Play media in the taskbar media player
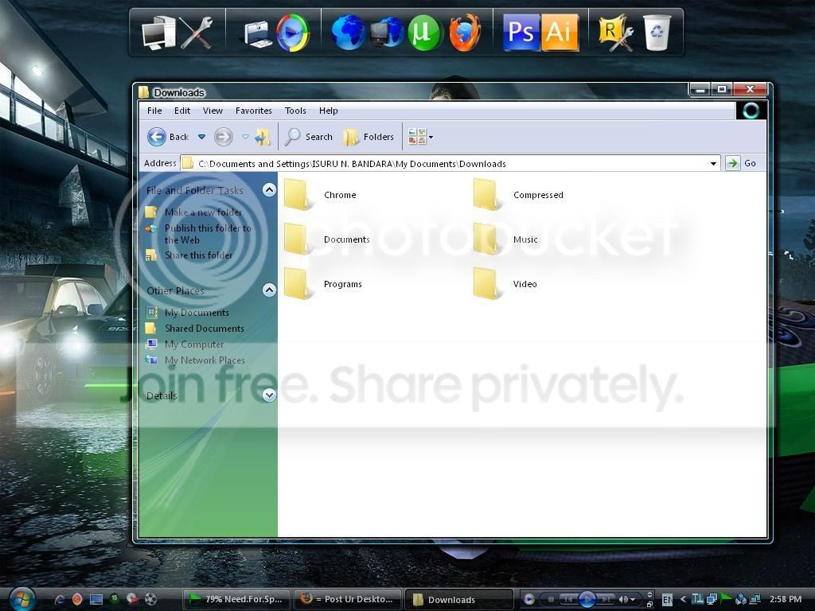Image resolution: width=815 pixels, height=611 pixels. 587,599
